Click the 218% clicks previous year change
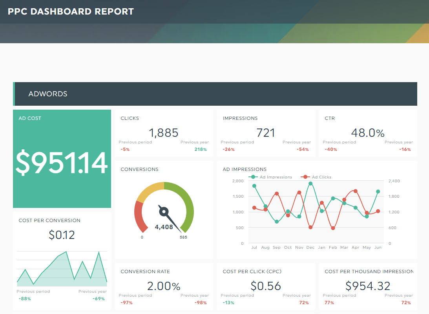Screen dimensions: 429x314 point(201,149)
